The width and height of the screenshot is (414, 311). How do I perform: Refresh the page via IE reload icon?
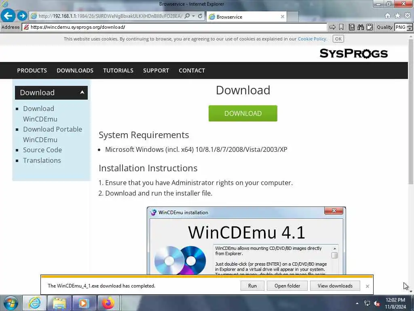tap(200, 16)
